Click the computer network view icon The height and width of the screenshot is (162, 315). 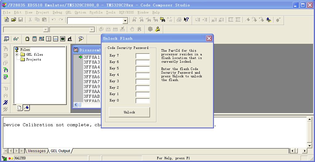[41, 39]
